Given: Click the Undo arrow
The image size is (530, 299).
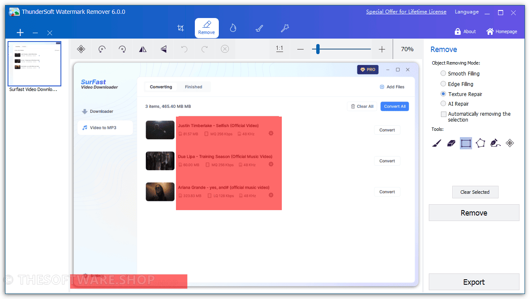Looking at the screenshot, I should click(x=184, y=49).
